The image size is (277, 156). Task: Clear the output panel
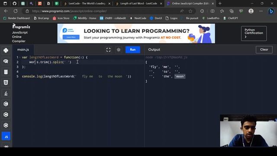(264, 50)
